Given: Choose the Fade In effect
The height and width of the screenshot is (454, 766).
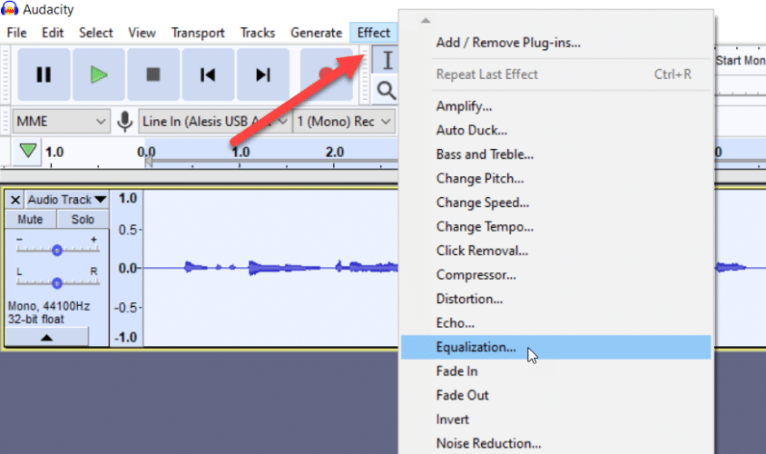Looking at the screenshot, I should (556, 371).
